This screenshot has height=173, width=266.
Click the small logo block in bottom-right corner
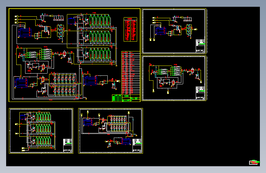[254, 162]
